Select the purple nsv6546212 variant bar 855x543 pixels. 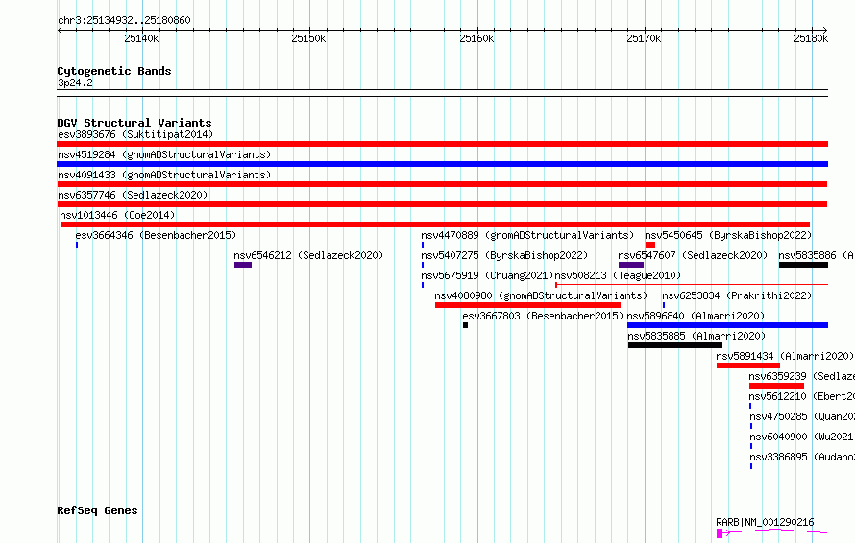(x=243, y=265)
